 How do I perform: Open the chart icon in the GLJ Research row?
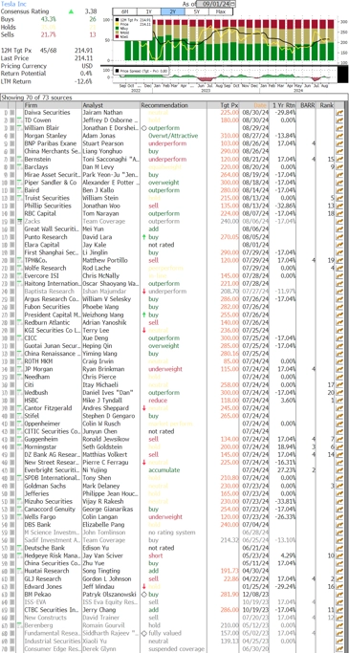click(x=339, y=578)
